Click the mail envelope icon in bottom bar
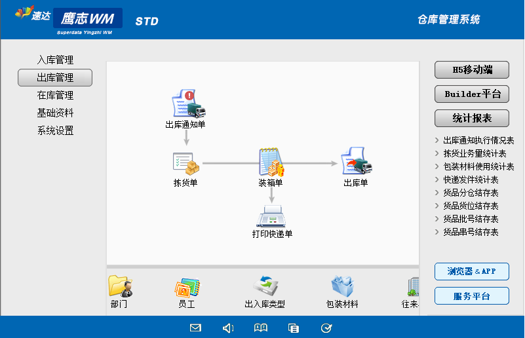The image size is (525, 338). pos(195,328)
